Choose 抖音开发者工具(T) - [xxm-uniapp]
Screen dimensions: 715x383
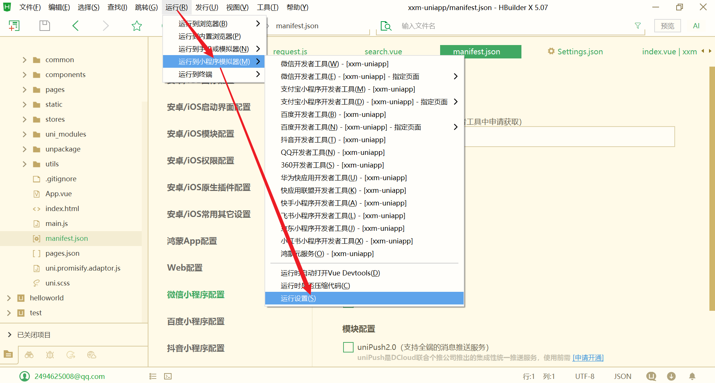coord(364,140)
